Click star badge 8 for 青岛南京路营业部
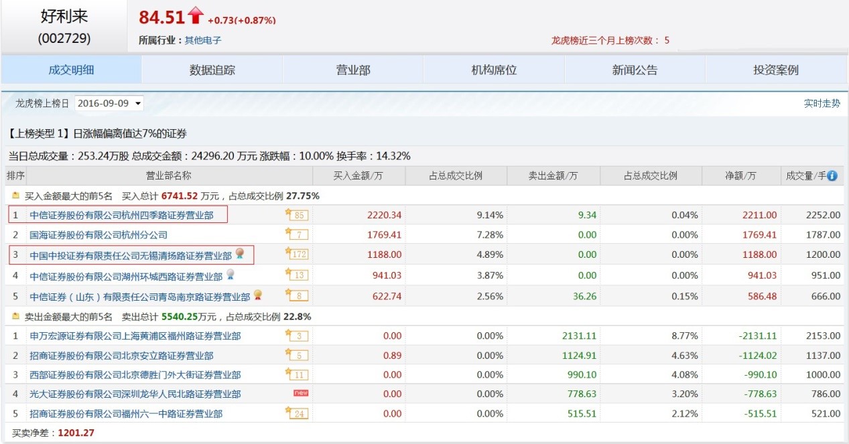849x444 pixels. click(x=296, y=295)
